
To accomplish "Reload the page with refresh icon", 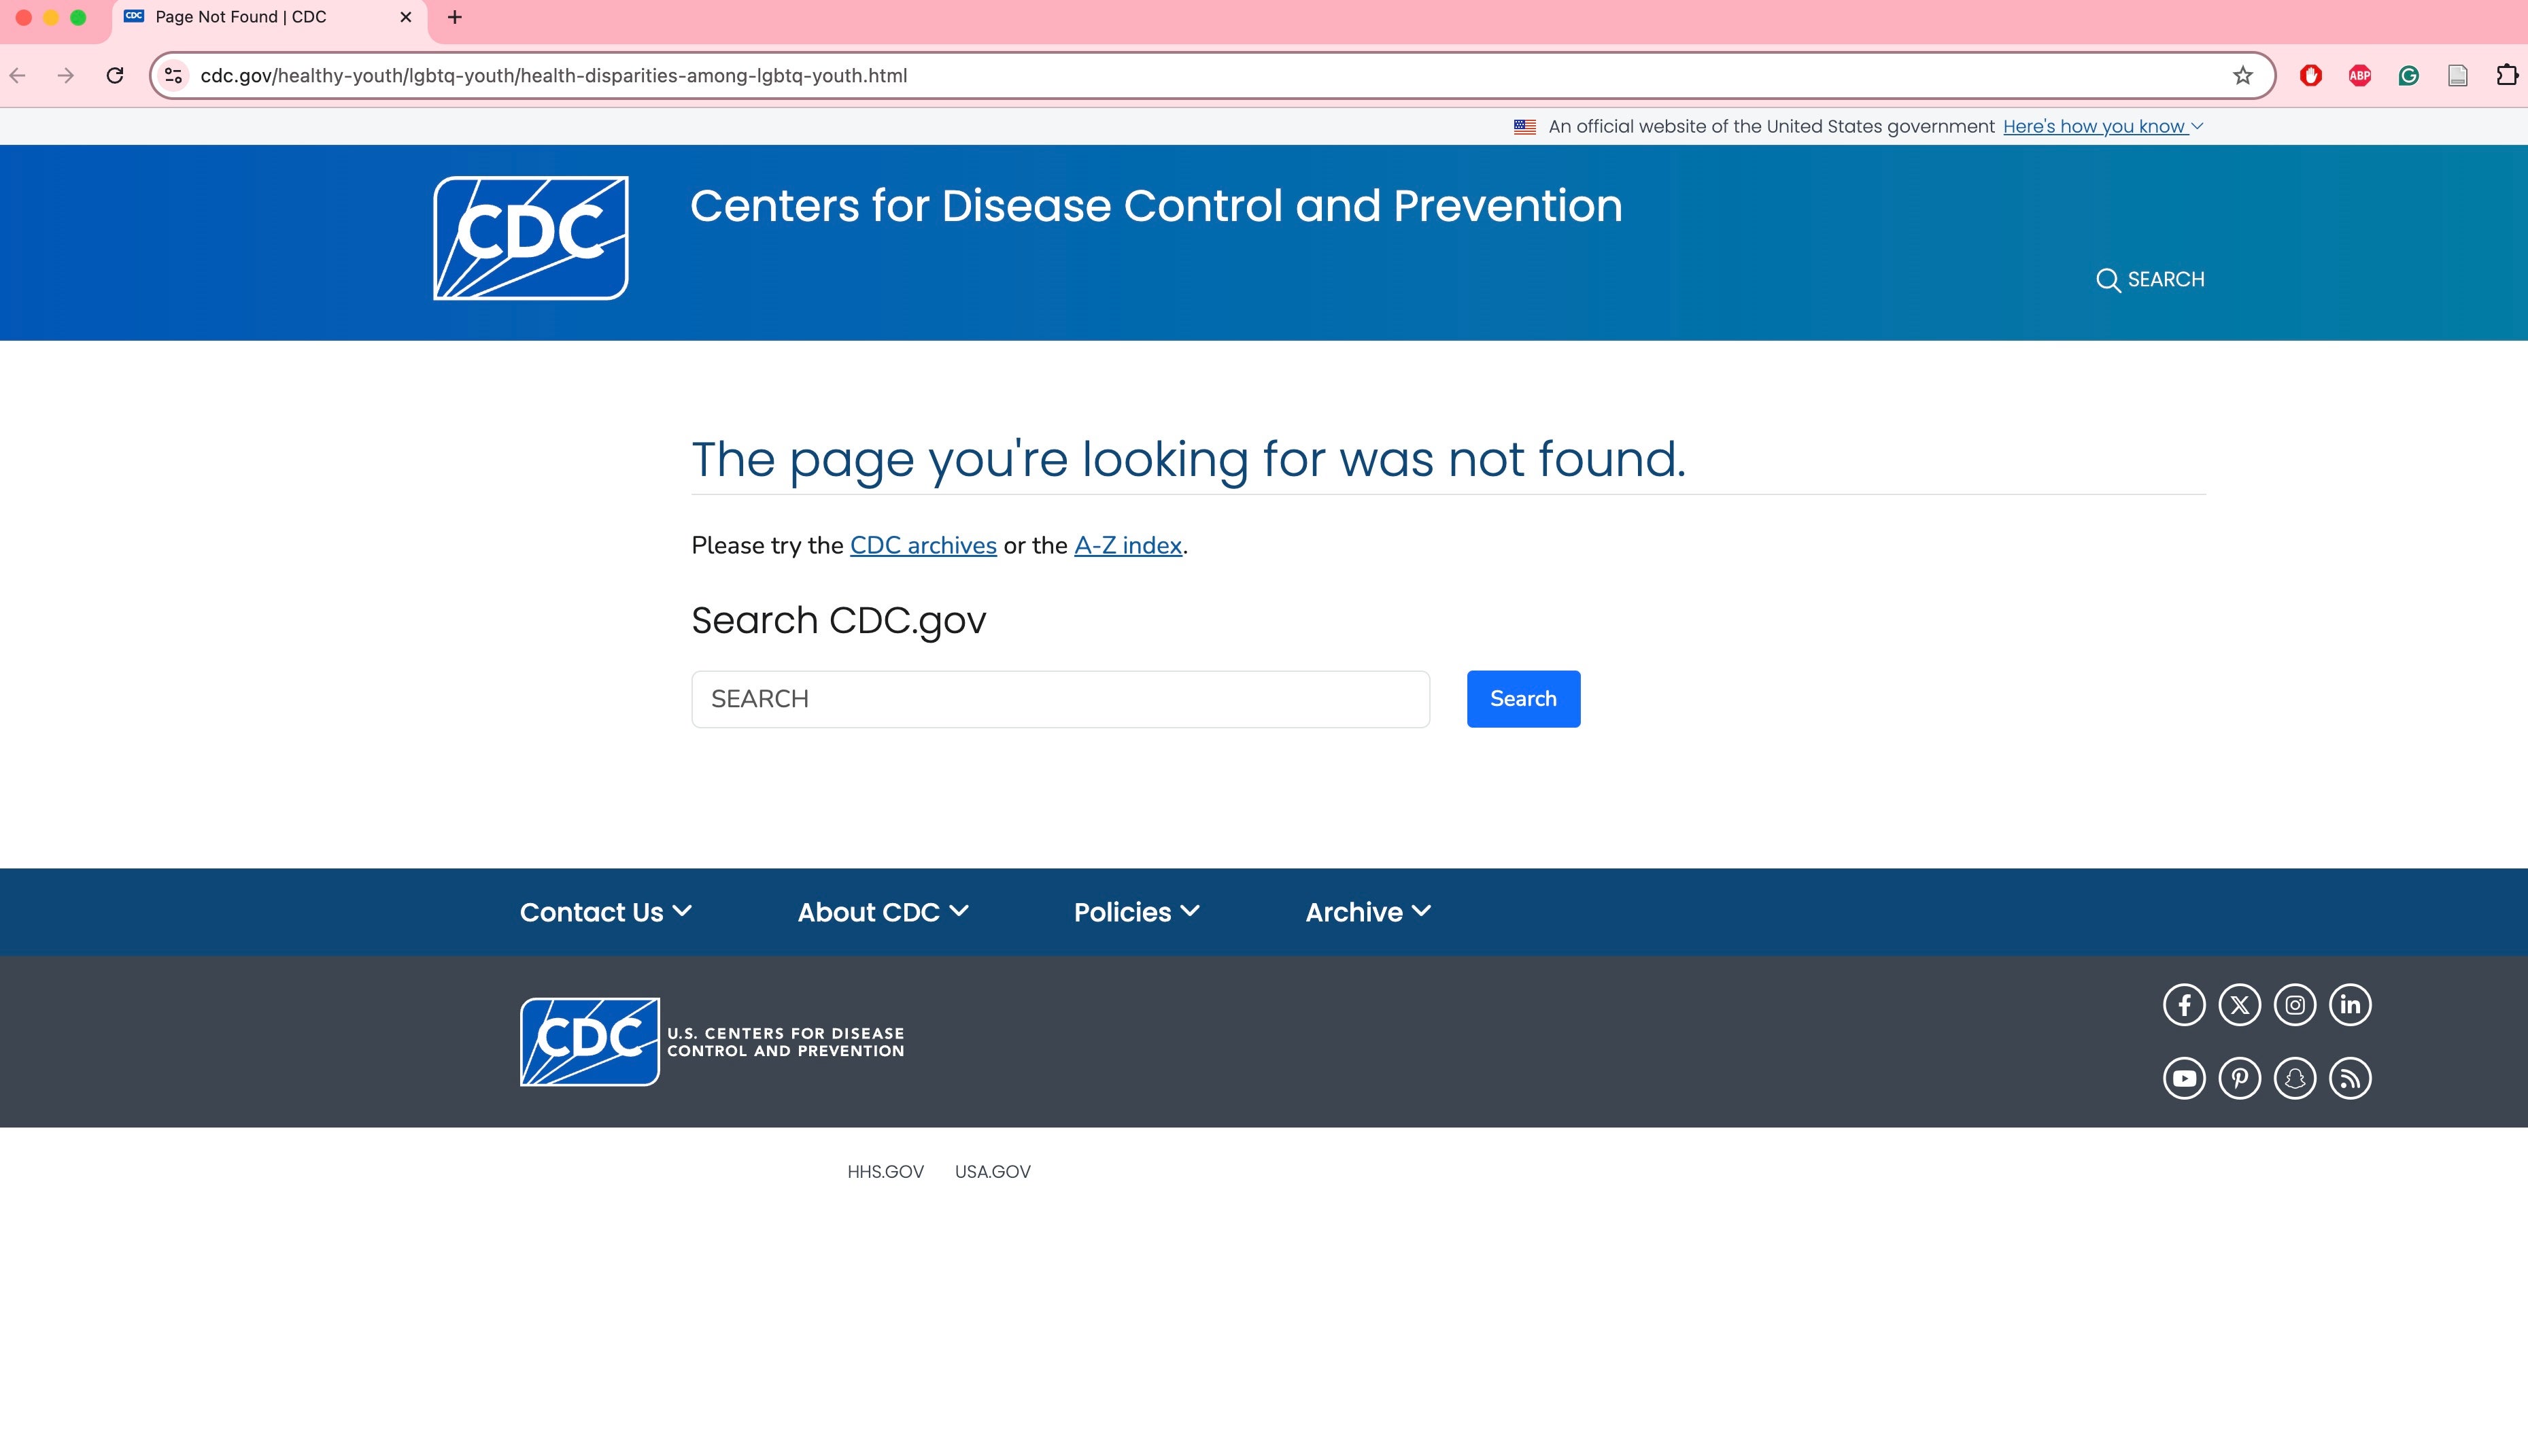I will pyautogui.click(x=115, y=76).
